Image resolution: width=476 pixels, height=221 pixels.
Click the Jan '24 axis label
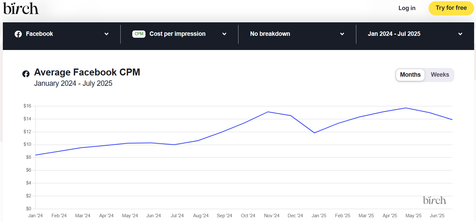pos(36,216)
